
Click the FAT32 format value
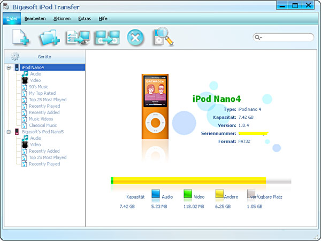pos(244,141)
